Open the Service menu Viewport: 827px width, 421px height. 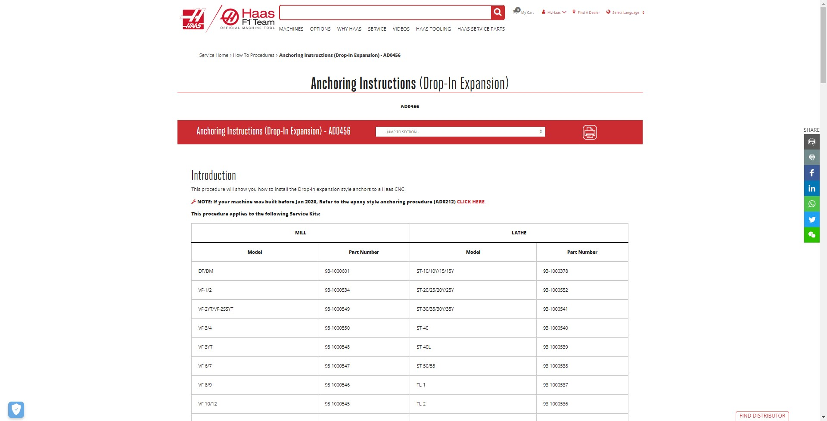coord(377,29)
